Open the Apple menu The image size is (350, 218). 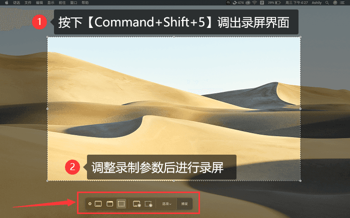(x=6, y=2)
